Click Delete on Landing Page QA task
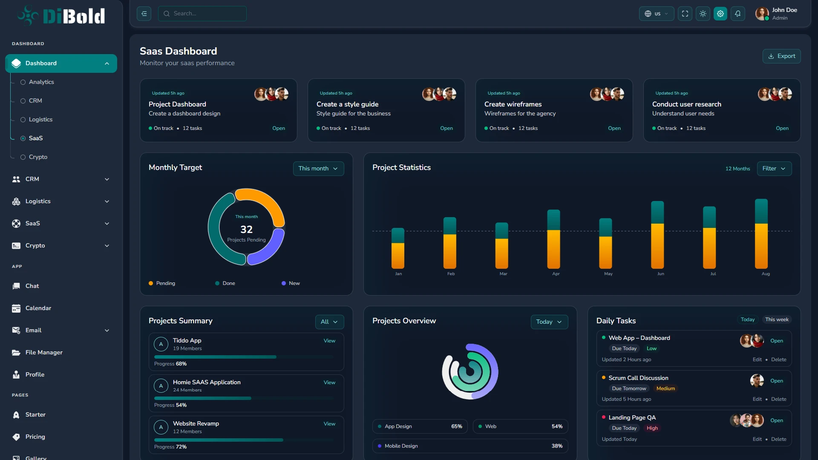 pos(778,440)
